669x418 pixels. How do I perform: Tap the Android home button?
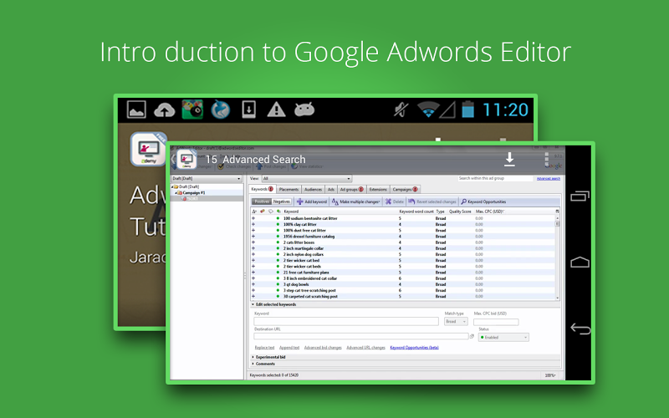coord(580,263)
